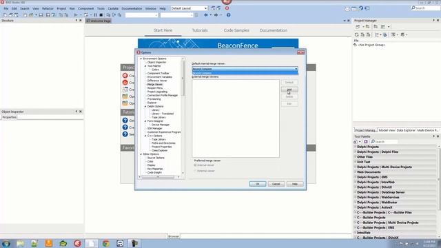This screenshot has width=441, height=248.
Task: Click the Cancel button in Options
Action: 276,184
